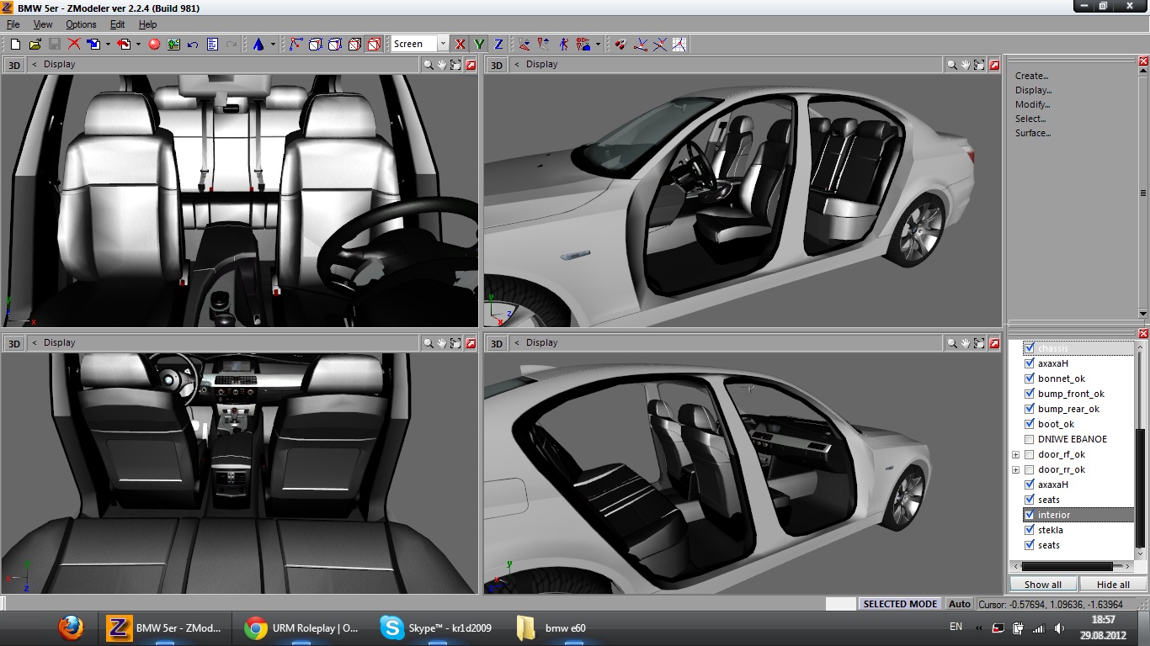Switch to vertices editing mode icon

coord(295,44)
